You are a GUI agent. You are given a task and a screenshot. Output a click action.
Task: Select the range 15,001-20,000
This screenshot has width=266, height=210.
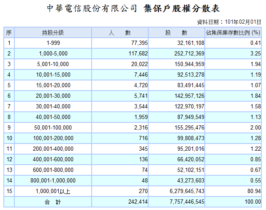coord(53,85)
